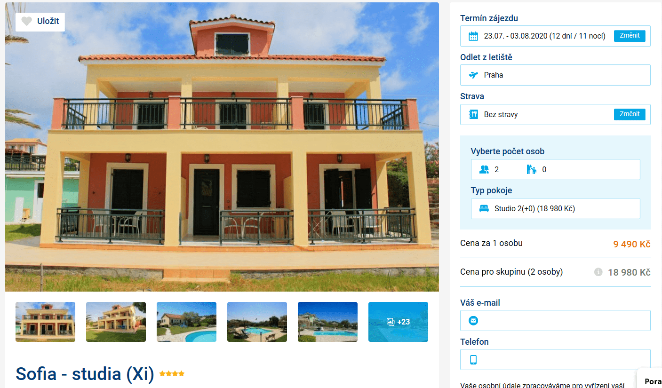The height and width of the screenshot is (388, 662).
Task: Click the children count icon
Action: click(x=531, y=170)
